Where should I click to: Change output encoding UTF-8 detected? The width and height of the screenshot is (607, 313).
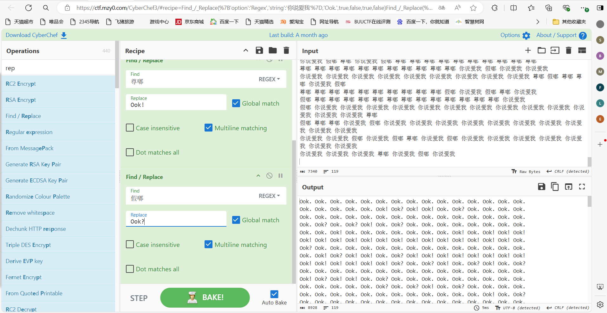tap(518, 308)
